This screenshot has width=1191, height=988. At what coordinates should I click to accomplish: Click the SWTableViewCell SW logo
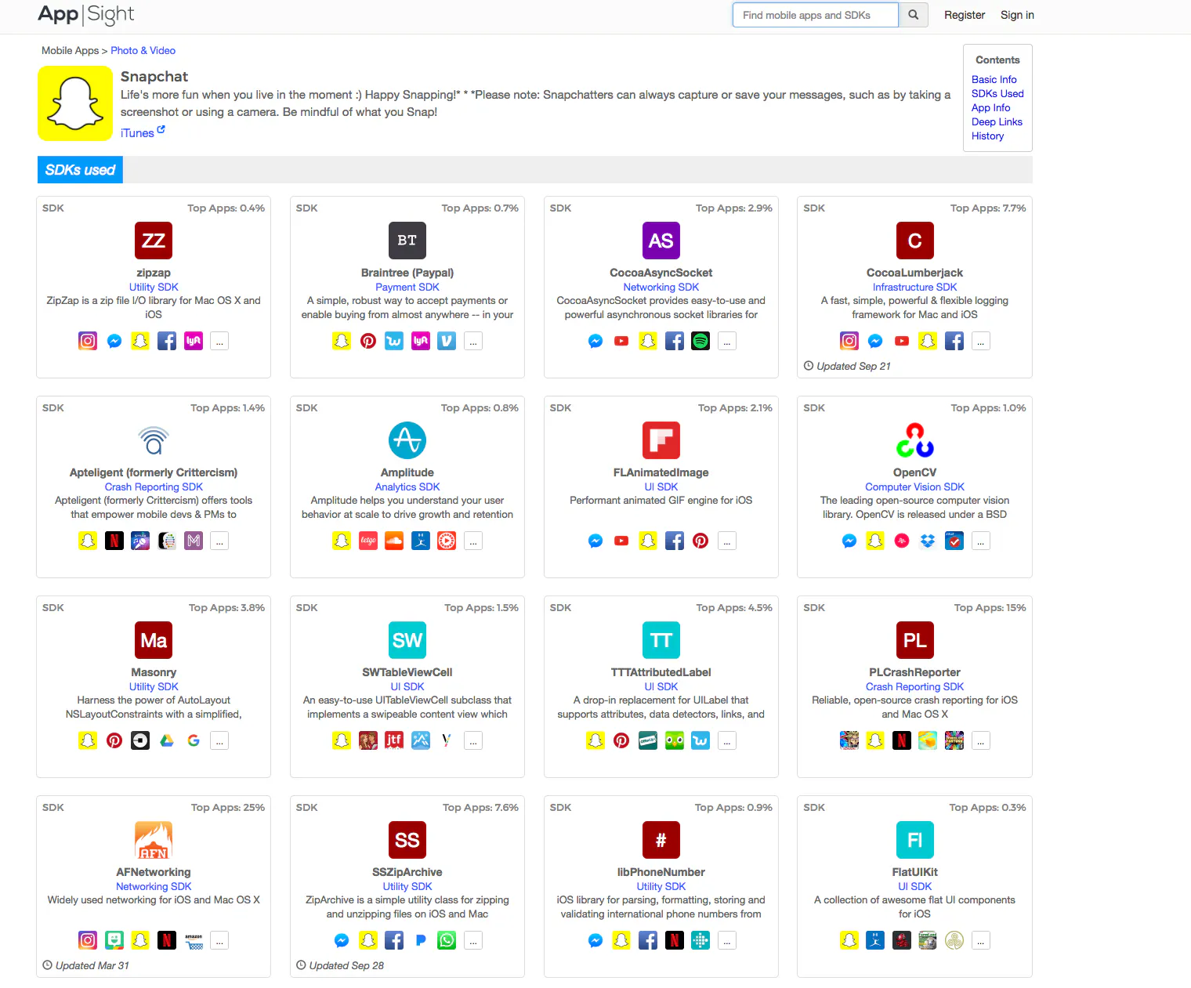pos(407,640)
